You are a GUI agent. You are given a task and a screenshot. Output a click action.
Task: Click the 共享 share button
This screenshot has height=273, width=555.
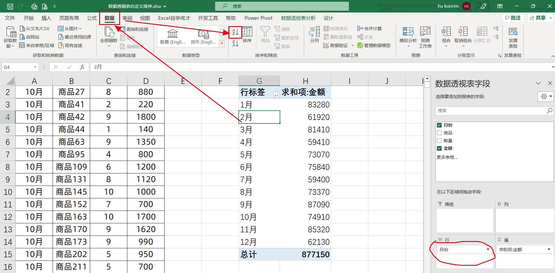539,18
